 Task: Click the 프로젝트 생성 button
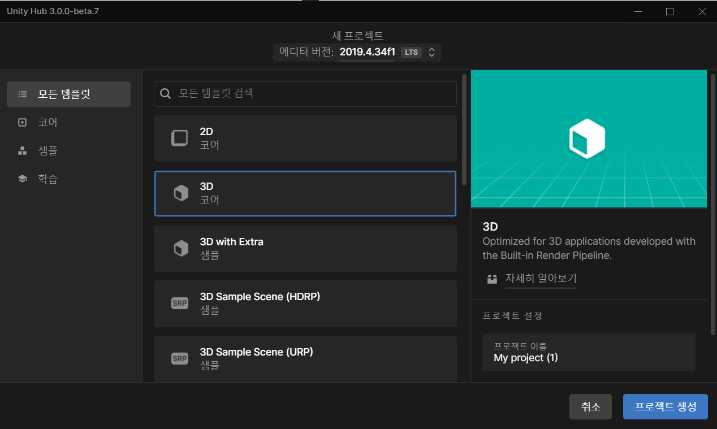[x=666, y=407]
